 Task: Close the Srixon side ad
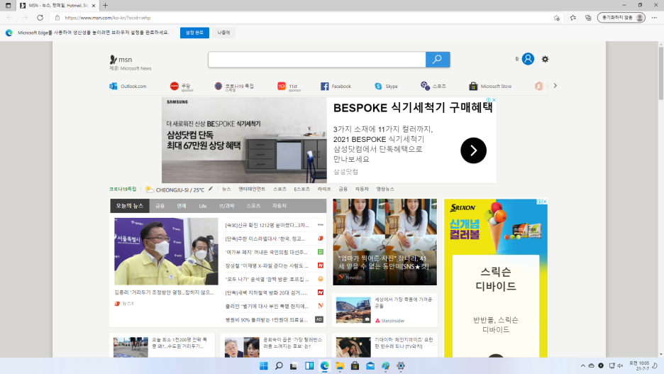click(x=545, y=202)
